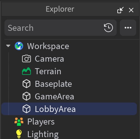Select the Players service label
140x139 pixels.
pos(41,122)
